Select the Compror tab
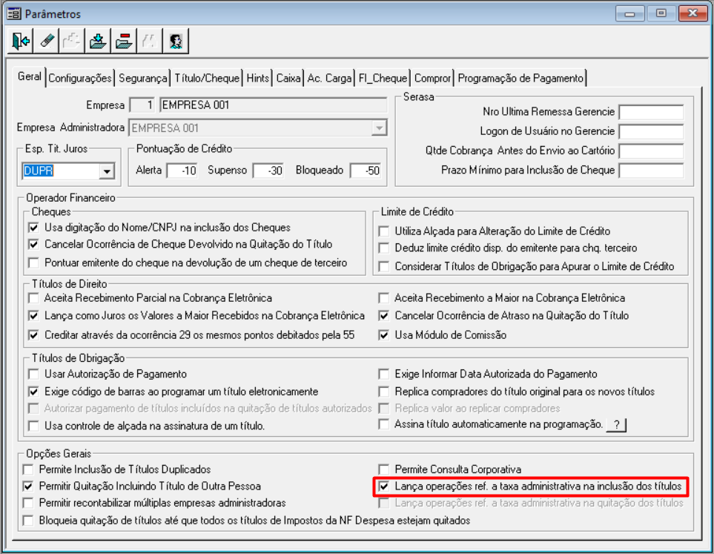The width and height of the screenshot is (714, 554). 432,79
